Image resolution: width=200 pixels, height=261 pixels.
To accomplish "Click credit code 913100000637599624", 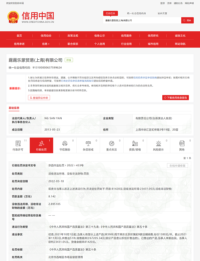I will (47, 67).
